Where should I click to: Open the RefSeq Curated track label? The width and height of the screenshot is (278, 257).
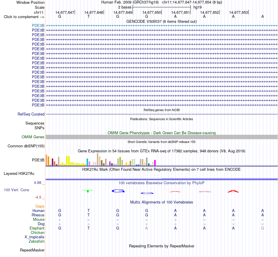click(31, 114)
